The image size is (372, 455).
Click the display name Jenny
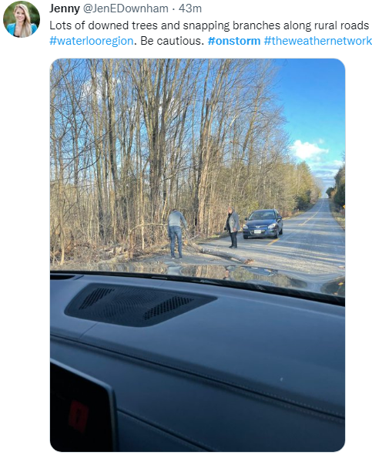pos(65,8)
